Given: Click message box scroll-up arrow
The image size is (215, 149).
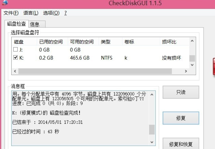Looking at the screenshot, I should click(x=152, y=94).
